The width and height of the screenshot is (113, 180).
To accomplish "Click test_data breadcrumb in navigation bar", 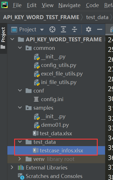I will click(97, 17).
